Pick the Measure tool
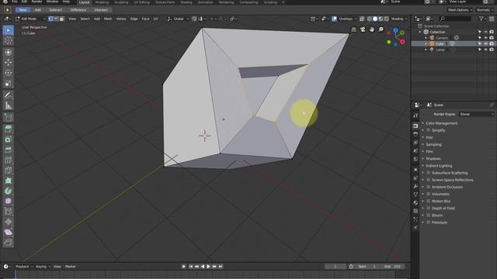Viewport: 497px width, 279px height. [9, 105]
